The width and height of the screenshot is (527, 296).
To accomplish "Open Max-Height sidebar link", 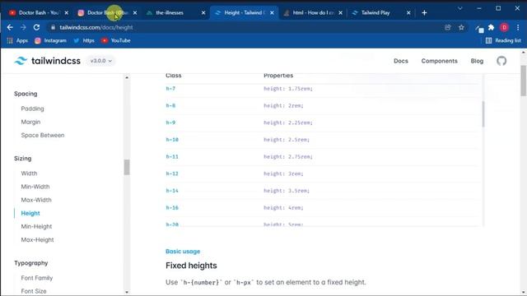I will pos(37,240).
